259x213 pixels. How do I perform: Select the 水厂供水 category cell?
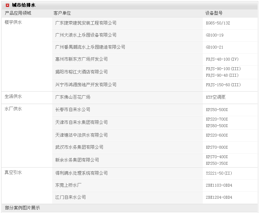tap(13, 109)
